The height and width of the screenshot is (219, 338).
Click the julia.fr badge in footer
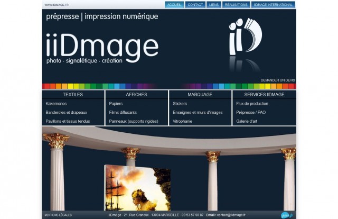[287, 215]
